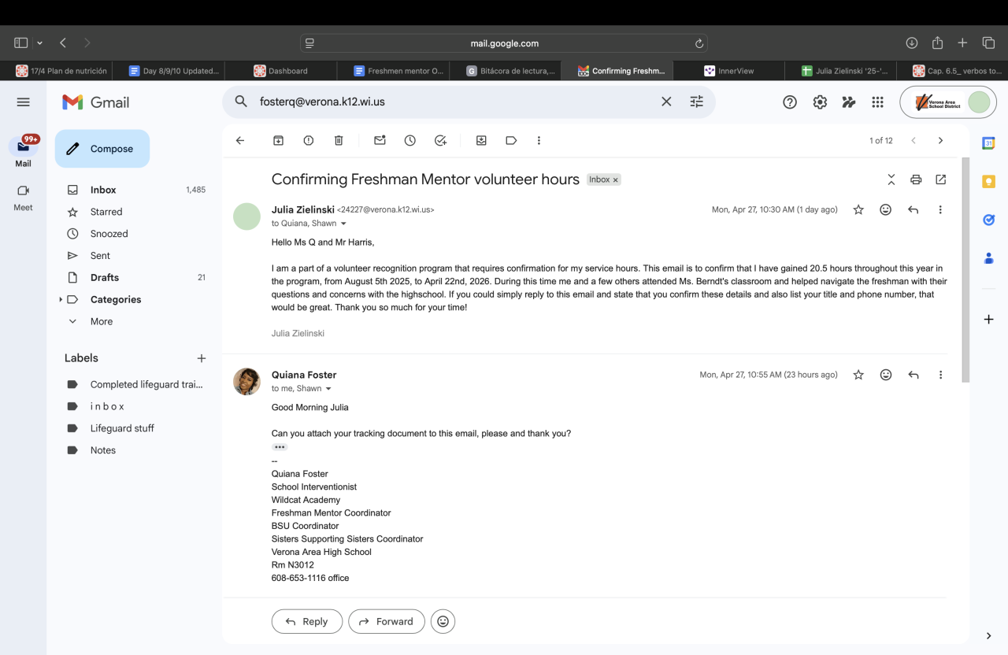Star Quiana Foster's reply
Image resolution: width=1008 pixels, height=655 pixels.
(x=858, y=375)
